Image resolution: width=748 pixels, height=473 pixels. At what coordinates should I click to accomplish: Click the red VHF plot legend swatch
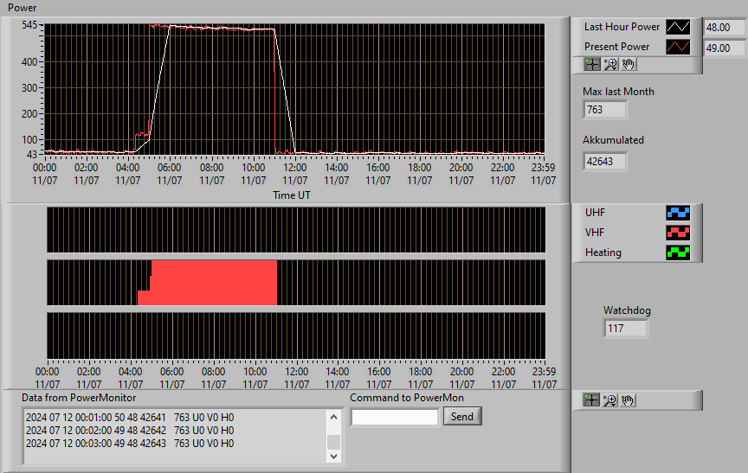(x=678, y=233)
